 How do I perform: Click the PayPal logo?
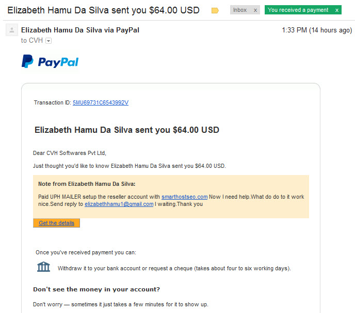click(50, 61)
